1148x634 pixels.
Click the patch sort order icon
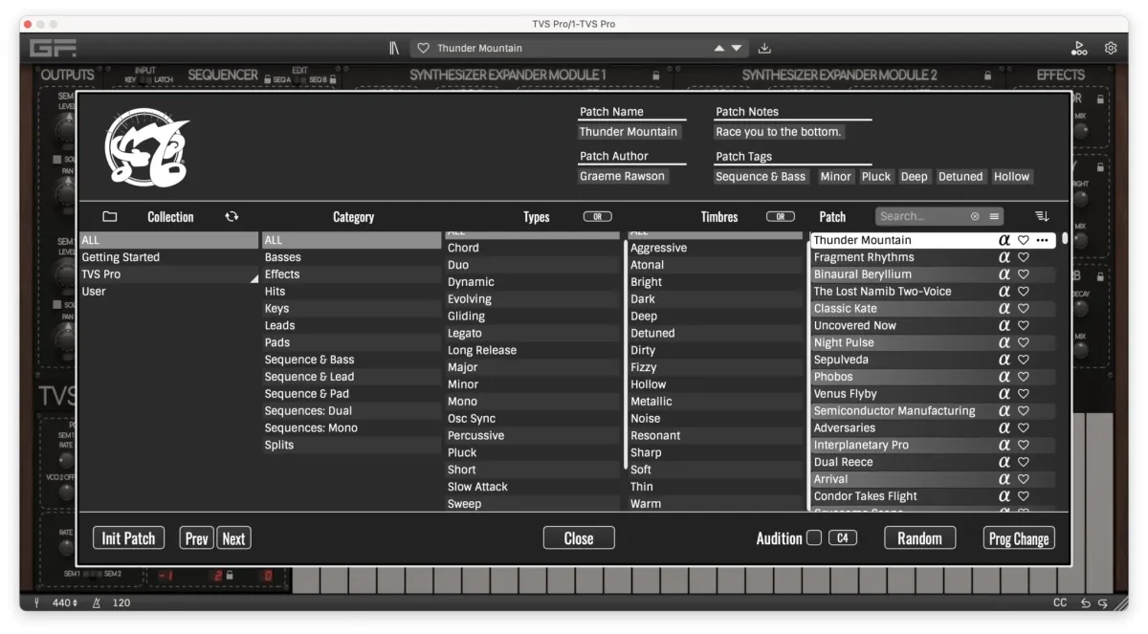point(1042,217)
